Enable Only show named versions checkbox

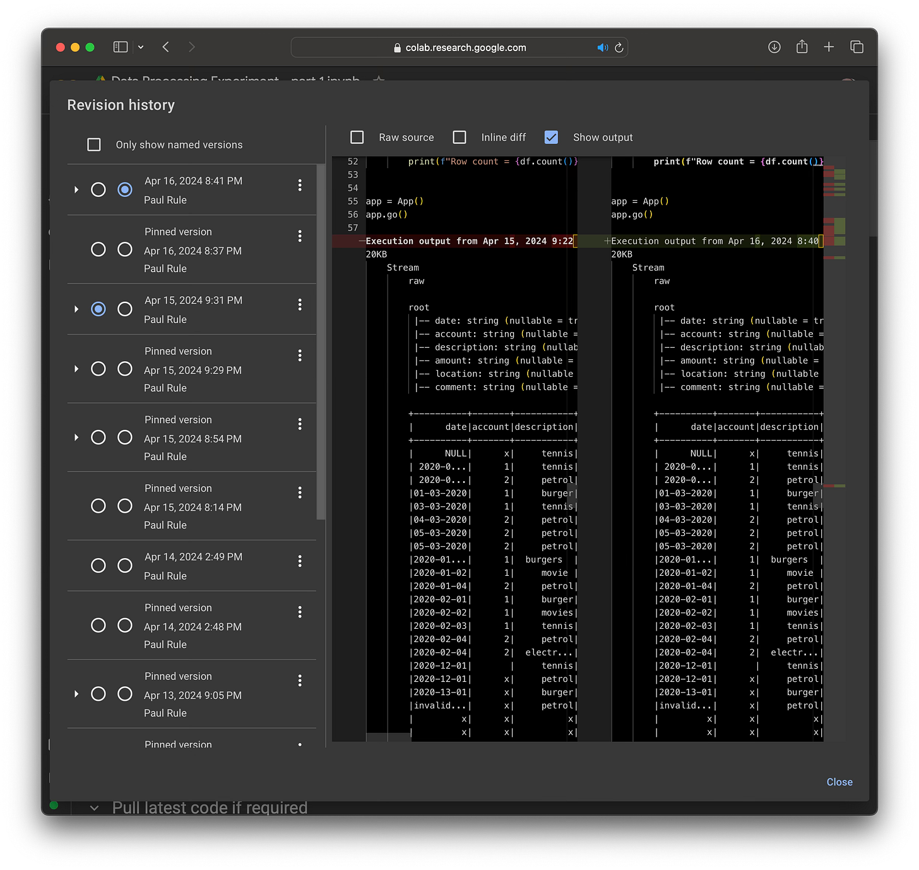pos(94,145)
